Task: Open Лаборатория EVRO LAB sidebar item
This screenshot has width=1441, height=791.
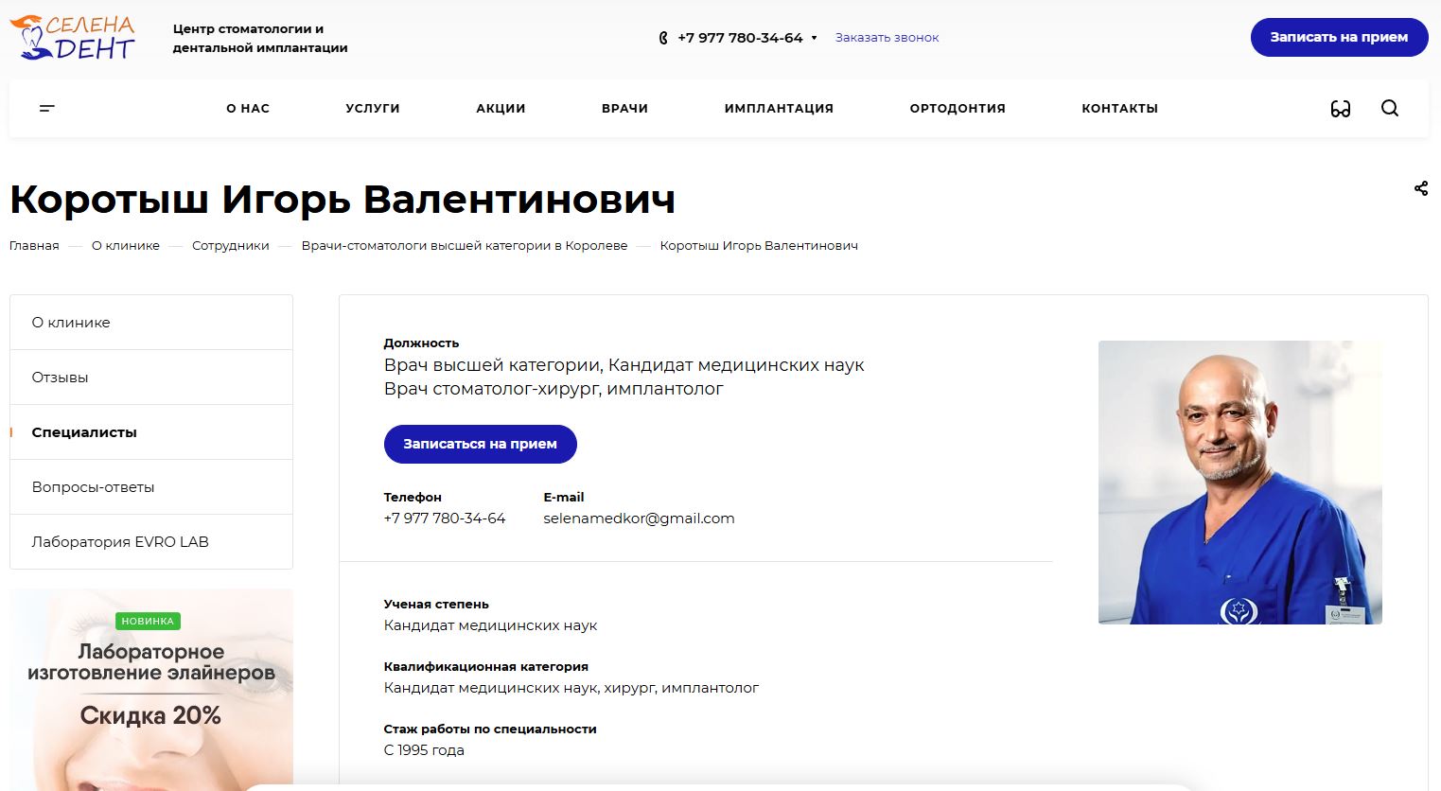Action: [x=151, y=542]
